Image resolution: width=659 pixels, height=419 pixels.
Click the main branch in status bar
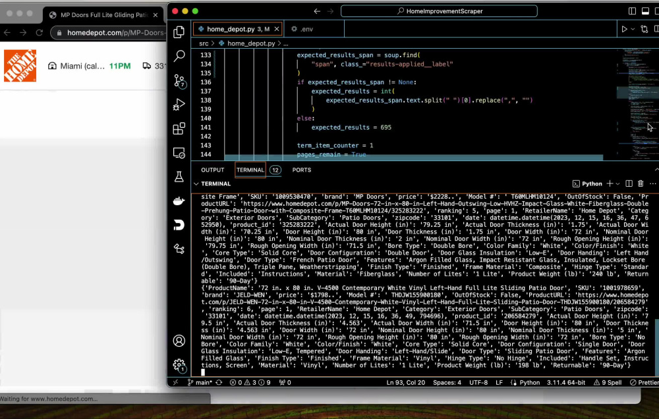[200, 382]
